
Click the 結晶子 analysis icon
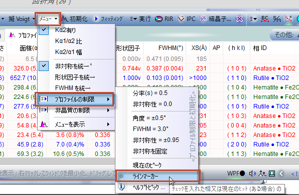click(x=216, y=19)
